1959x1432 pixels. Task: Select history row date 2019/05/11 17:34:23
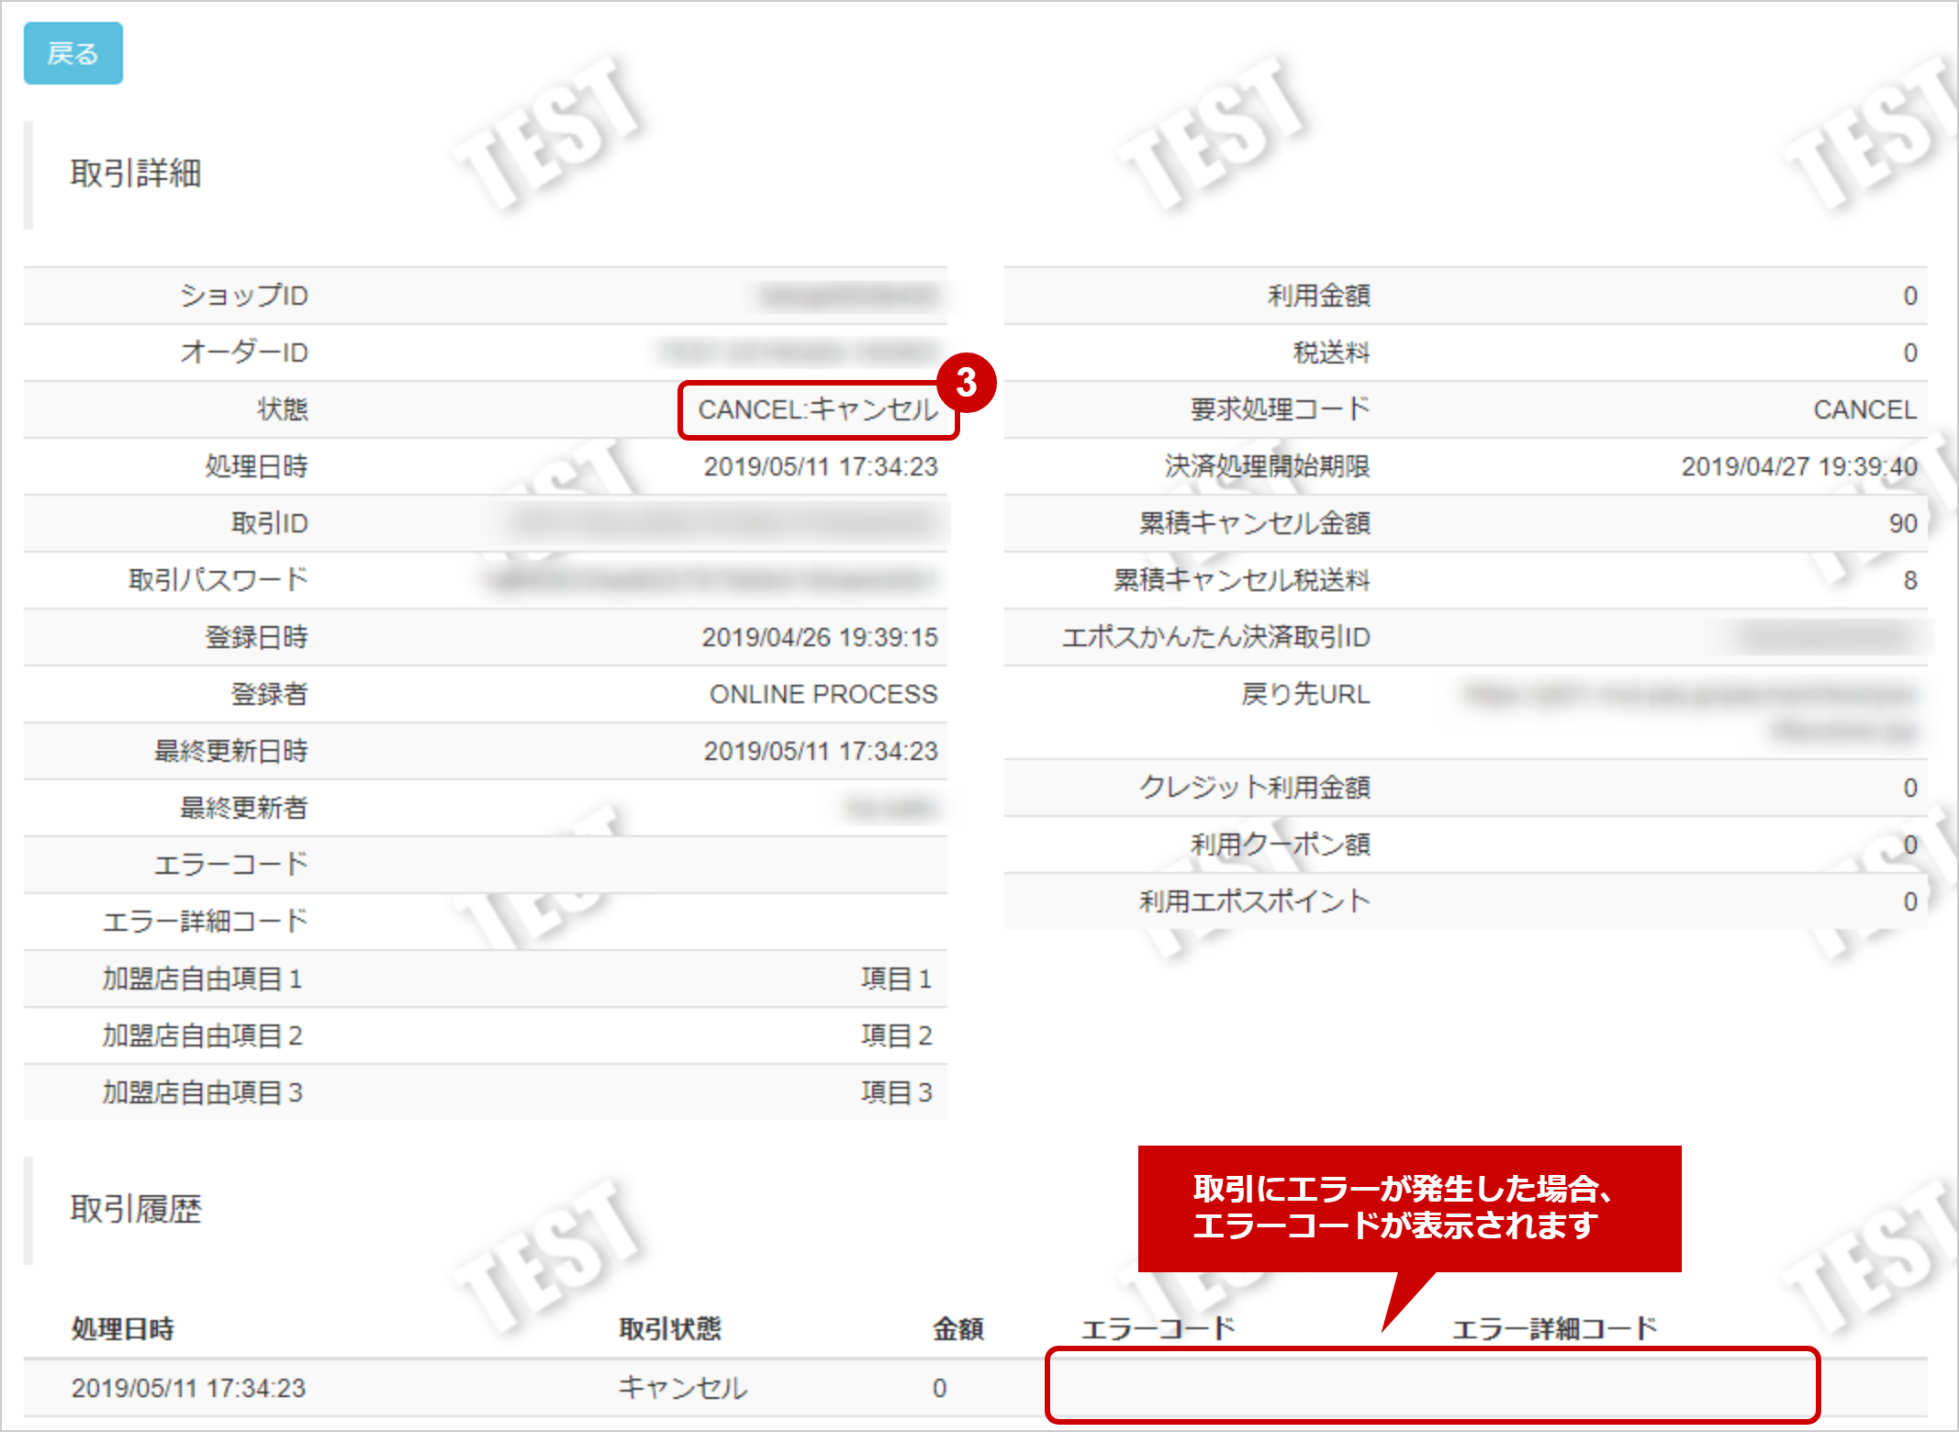coord(188,1388)
